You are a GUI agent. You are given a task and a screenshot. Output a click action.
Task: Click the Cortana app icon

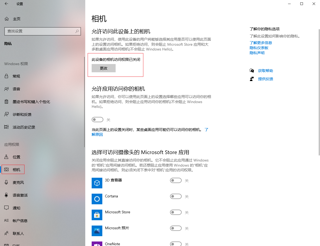point(97,199)
